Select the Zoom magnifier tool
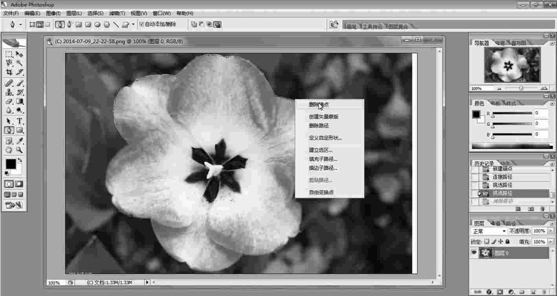Image resolution: width=557 pixels, height=296 pixels. (19, 150)
